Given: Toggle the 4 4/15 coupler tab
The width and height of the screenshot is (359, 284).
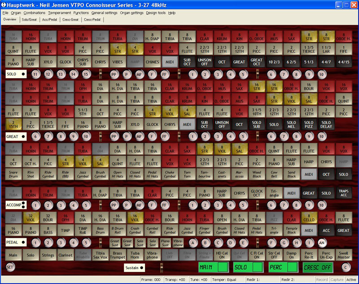Looking at the screenshot, I should pos(343,62).
